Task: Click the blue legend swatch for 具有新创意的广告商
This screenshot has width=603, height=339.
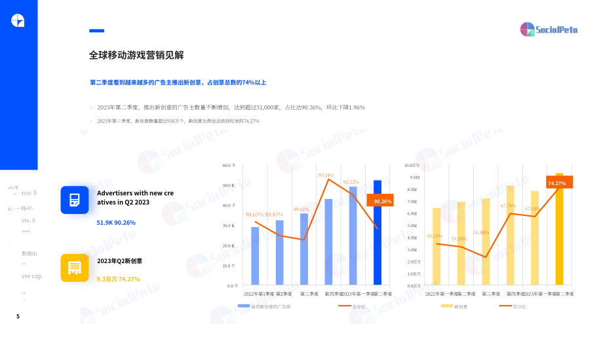Action: coord(243,306)
